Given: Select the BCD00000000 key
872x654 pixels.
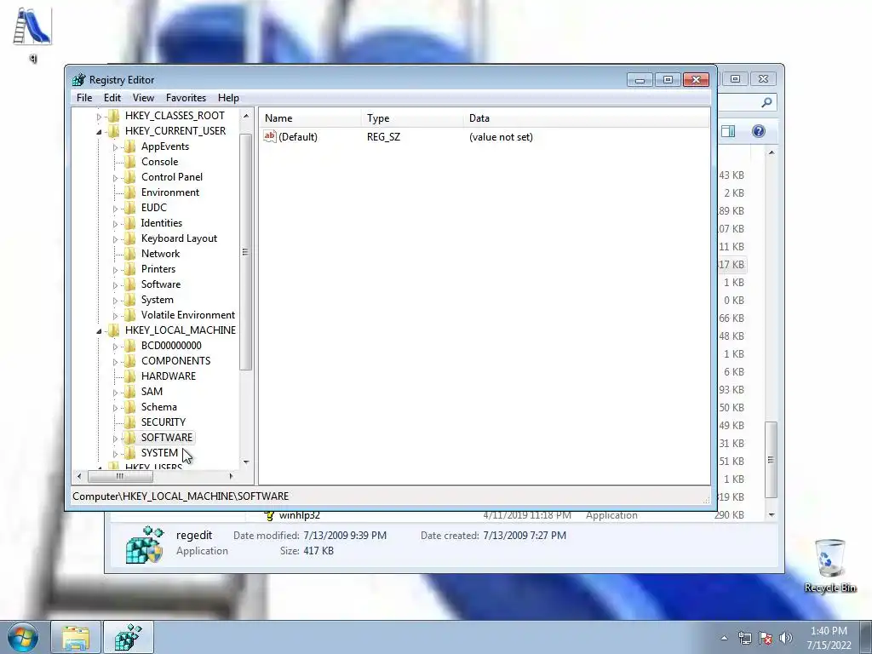Looking at the screenshot, I should (x=171, y=346).
